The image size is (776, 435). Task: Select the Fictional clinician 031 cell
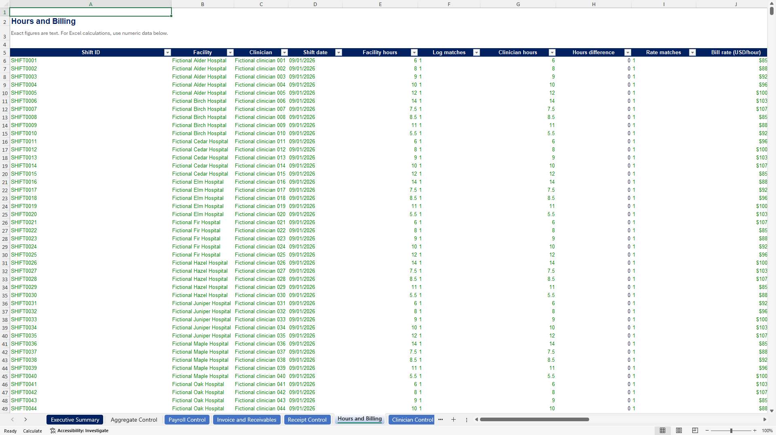coord(261,303)
